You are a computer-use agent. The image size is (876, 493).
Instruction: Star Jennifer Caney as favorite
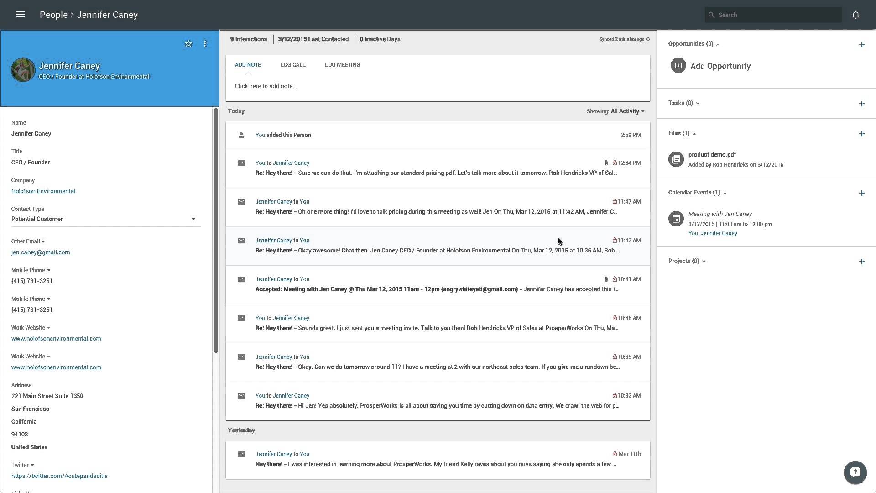pyautogui.click(x=188, y=44)
